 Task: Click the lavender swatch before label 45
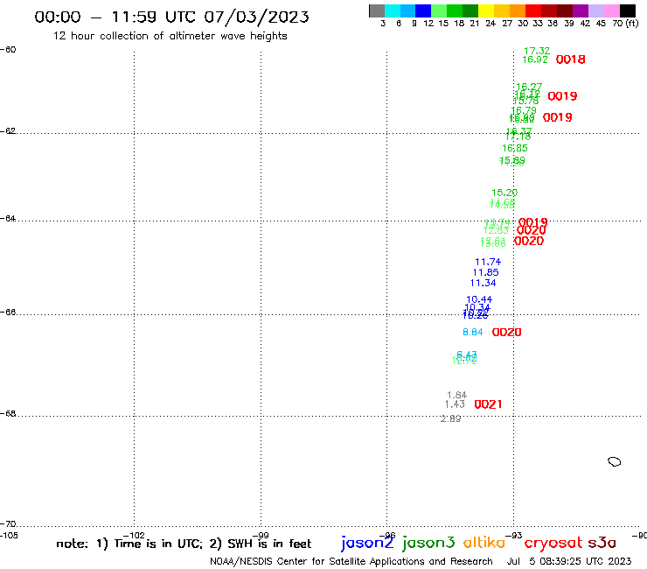[595, 11]
